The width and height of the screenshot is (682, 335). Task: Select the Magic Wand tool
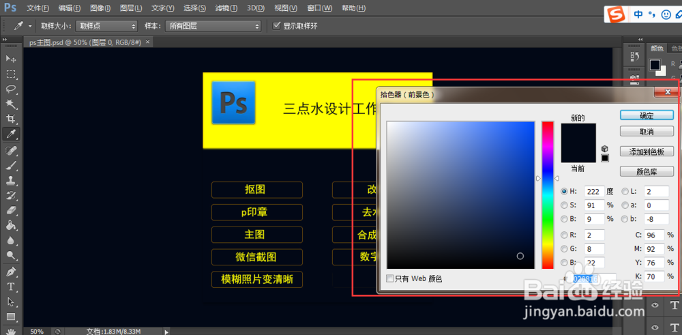pos(11,104)
